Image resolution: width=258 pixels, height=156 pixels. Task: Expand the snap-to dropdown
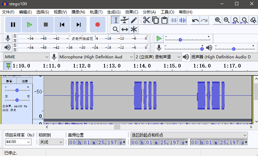pos(51,142)
